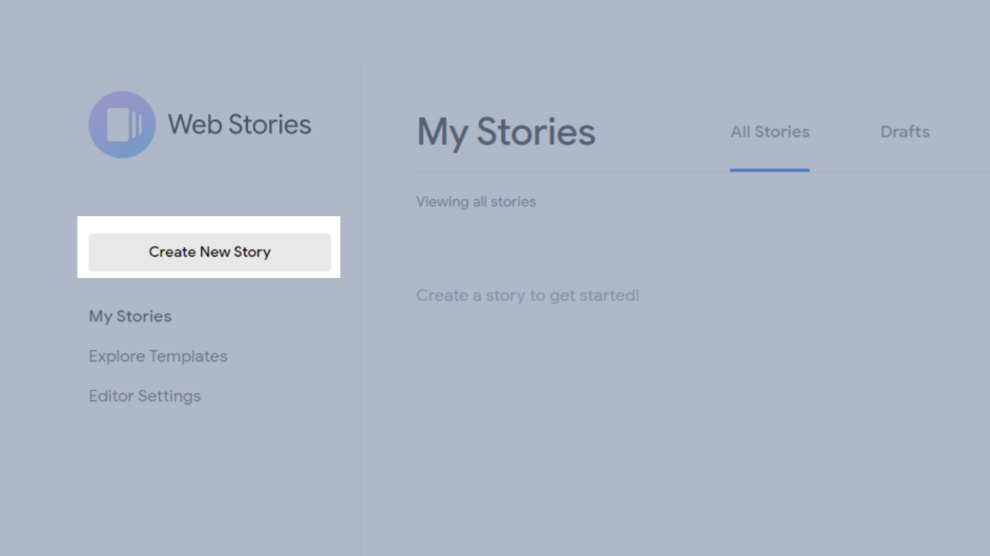
Task: Click the Web Stories title text
Action: click(x=240, y=125)
